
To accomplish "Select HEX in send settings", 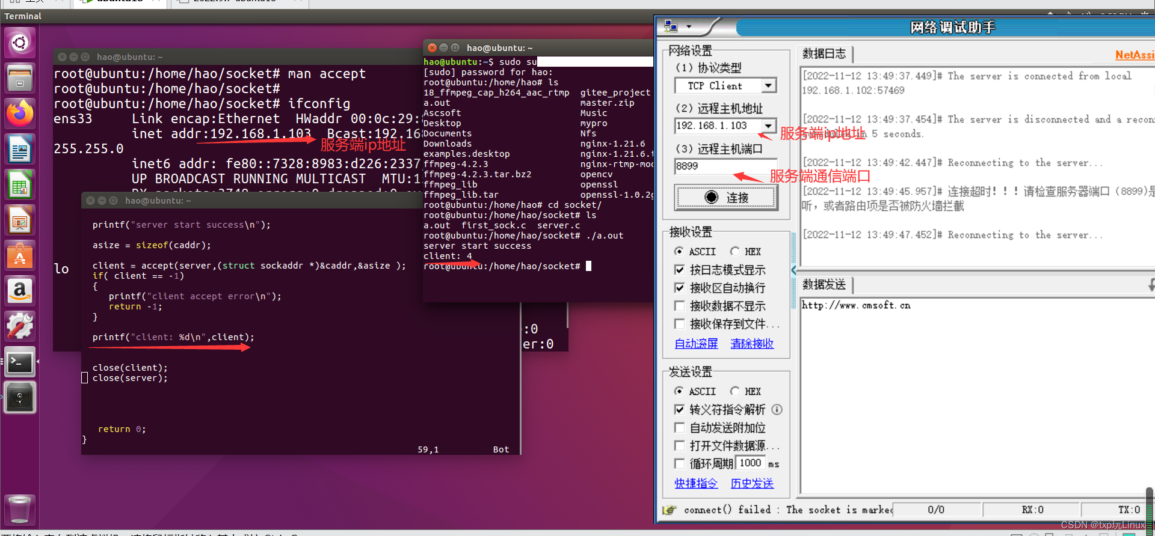I will point(735,391).
